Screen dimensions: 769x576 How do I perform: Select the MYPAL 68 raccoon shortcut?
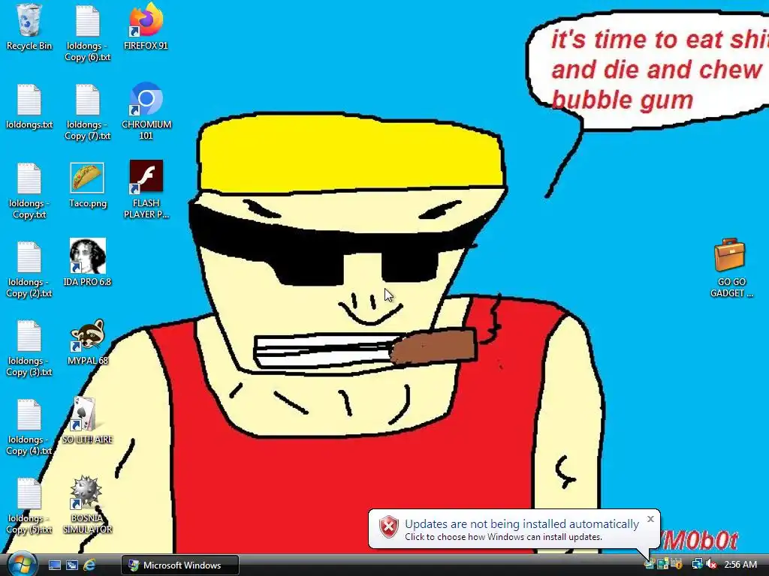[x=87, y=342]
